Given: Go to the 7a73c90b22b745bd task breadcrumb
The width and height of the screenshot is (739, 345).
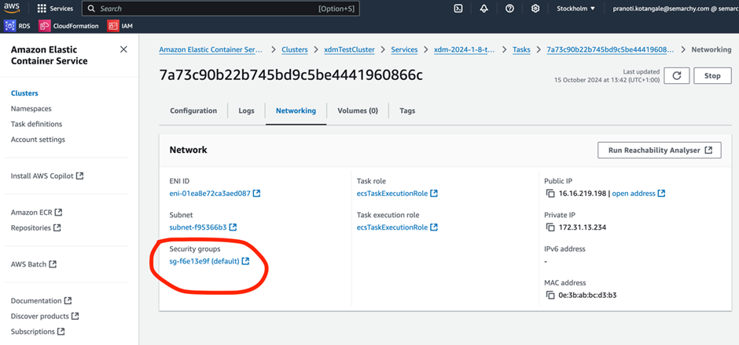Looking at the screenshot, I should pyautogui.click(x=610, y=49).
